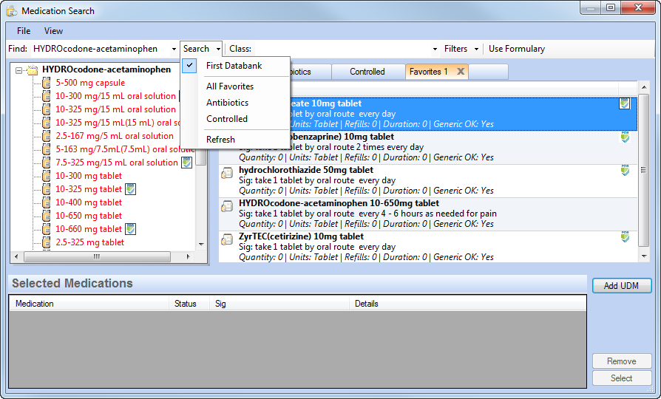Click the HYDROcodone-acetaminophen 10-650mg favorite icon
This screenshot has height=399, width=661.
(x=227, y=206)
